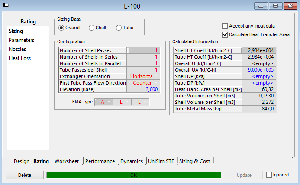This screenshot has height=185, width=300.
Task: Close the E-100 window
Action: 290,6
